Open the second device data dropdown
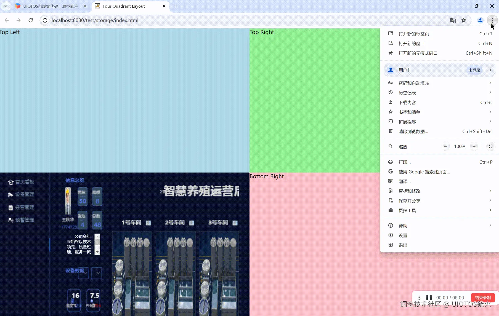This screenshot has height=316, width=499. [97, 273]
